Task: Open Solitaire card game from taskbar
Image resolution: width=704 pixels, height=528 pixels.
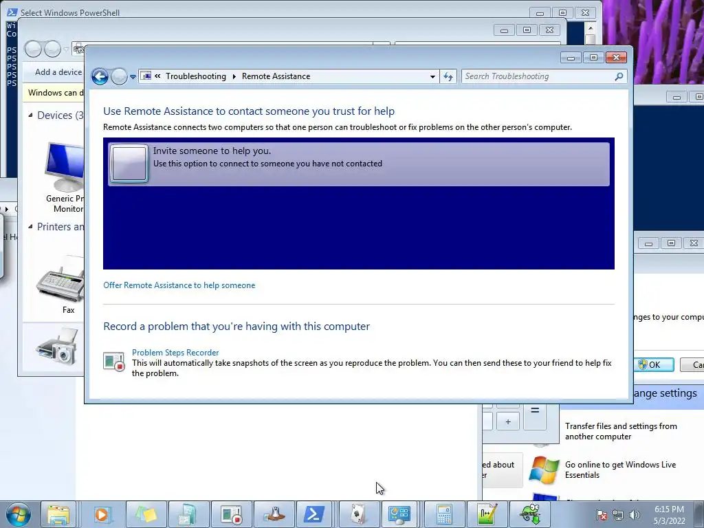Action: click(358, 514)
